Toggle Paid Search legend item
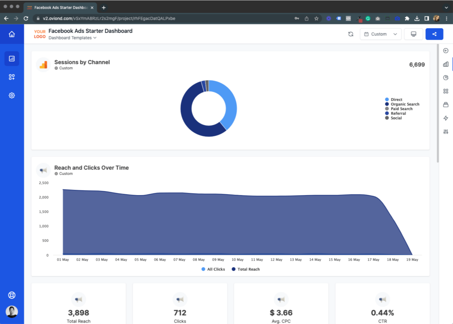The height and width of the screenshot is (324, 453). pyautogui.click(x=399, y=109)
